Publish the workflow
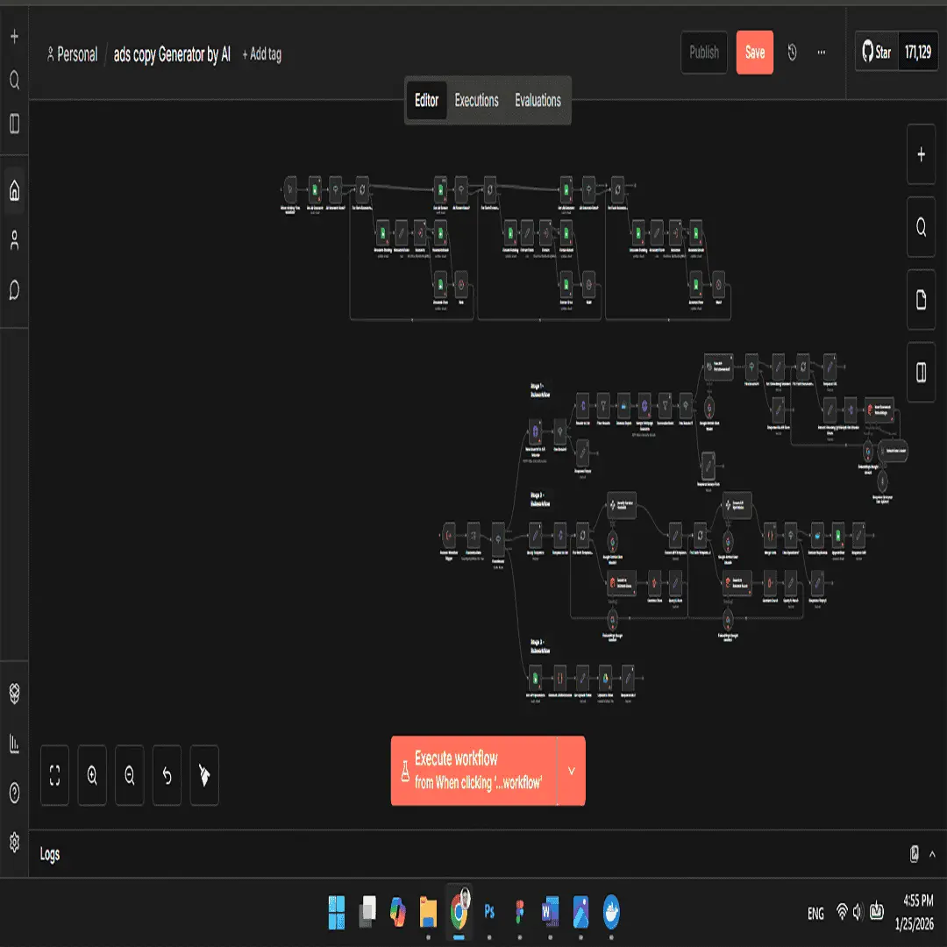The width and height of the screenshot is (947, 947). click(704, 53)
